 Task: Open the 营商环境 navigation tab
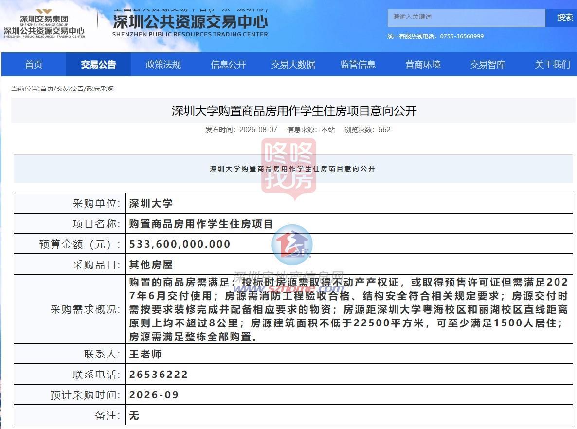[422, 64]
